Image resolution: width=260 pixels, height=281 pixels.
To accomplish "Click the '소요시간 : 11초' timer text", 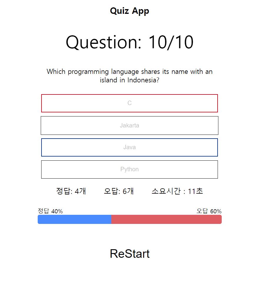I will pyautogui.click(x=178, y=191).
